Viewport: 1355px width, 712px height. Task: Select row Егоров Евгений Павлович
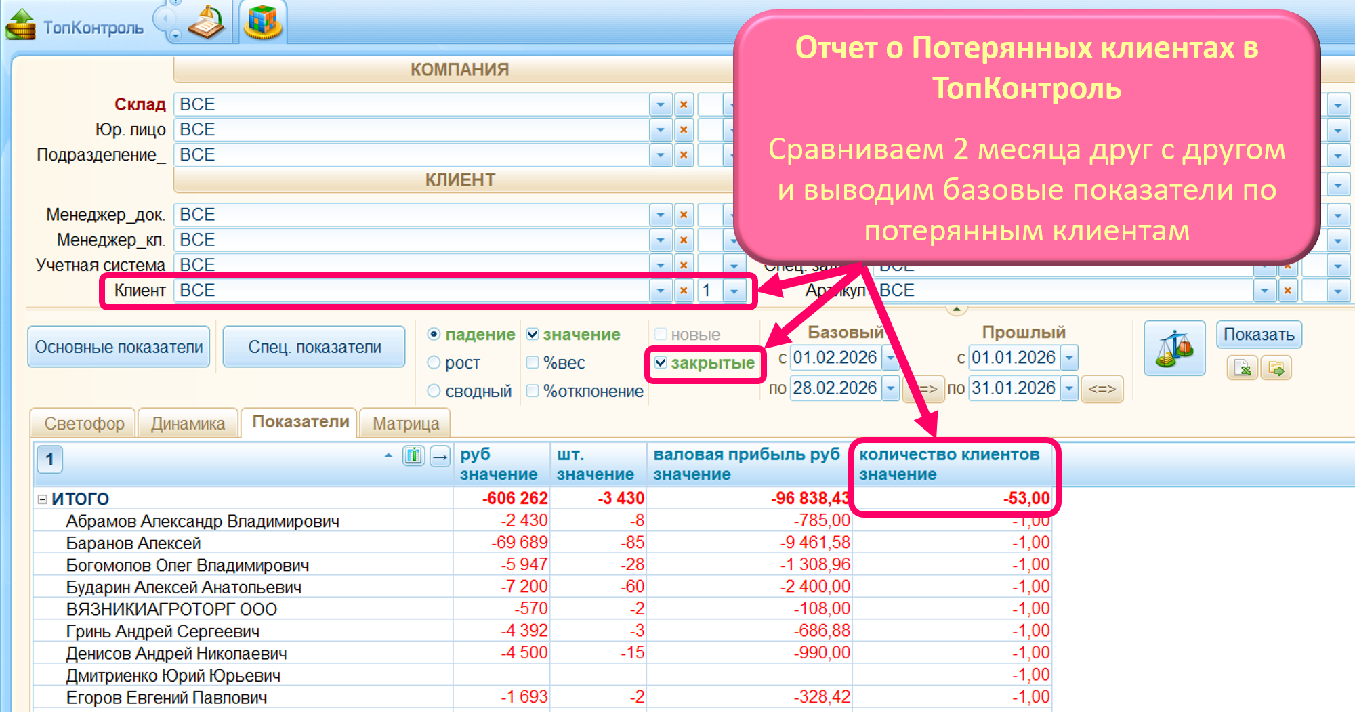[542, 697]
